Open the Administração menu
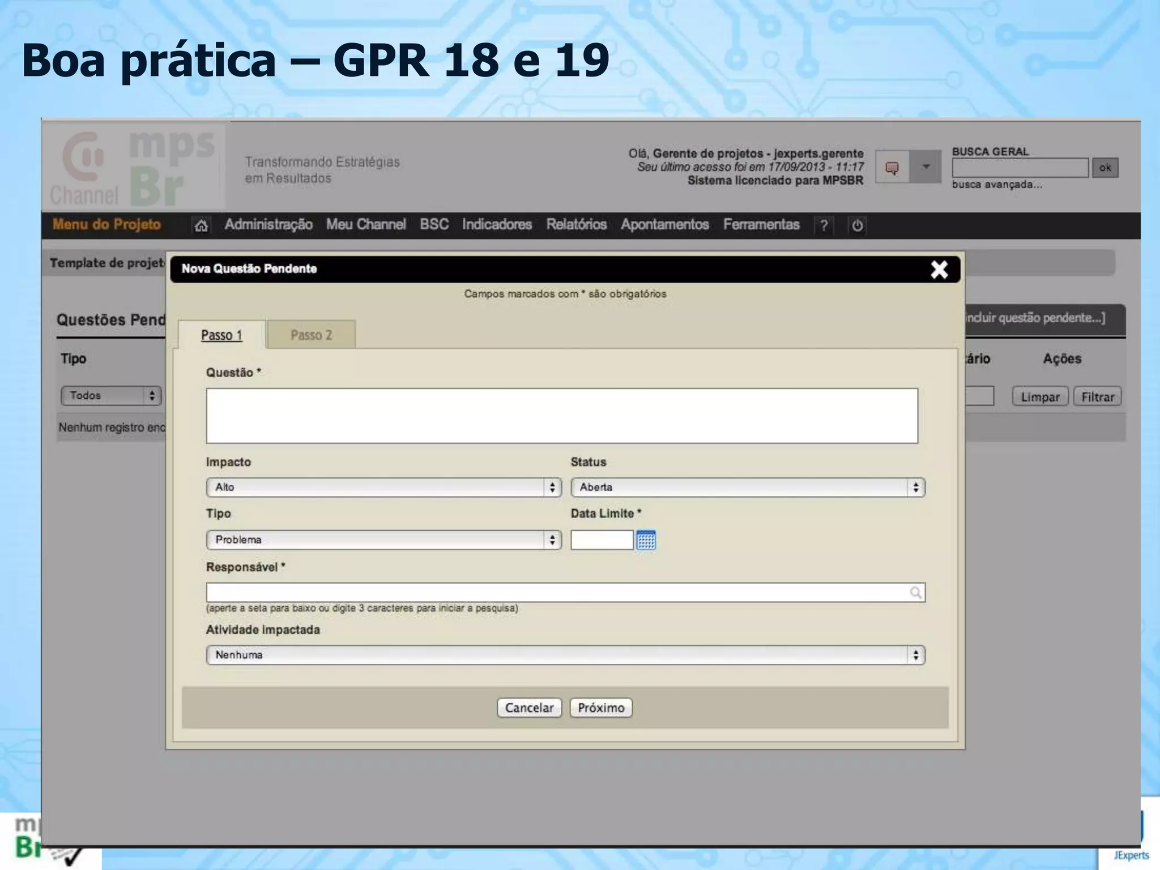The image size is (1160, 870). tap(268, 225)
